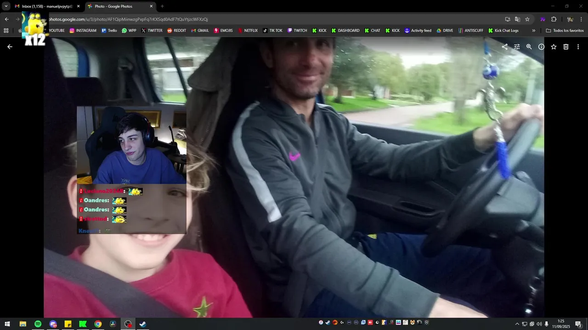Open Chrome's three-dot main menu
This screenshot has width=588, height=330.
point(581,19)
